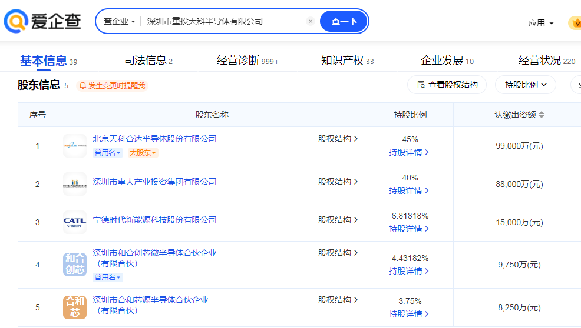Open 宁德时代新能源科技股份有限公司 link

(x=154, y=220)
